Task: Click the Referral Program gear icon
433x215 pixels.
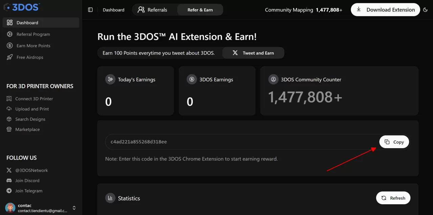Action: [x=9, y=34]
